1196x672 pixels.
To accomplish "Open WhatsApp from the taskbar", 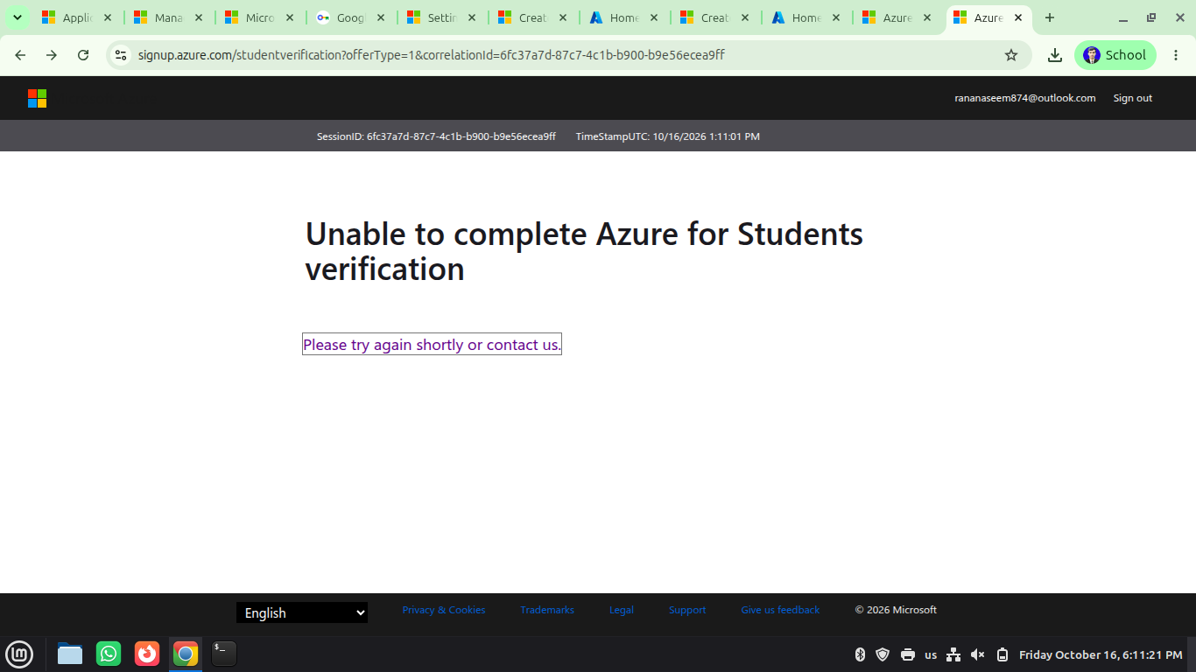I will click(x=109, y=654).
